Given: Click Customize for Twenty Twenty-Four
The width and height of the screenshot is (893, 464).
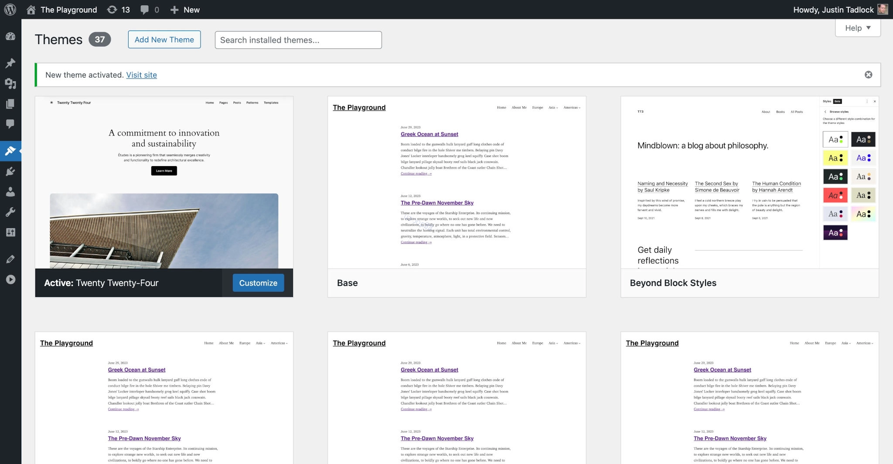Looking at the screenshot, I should (258, 283).
